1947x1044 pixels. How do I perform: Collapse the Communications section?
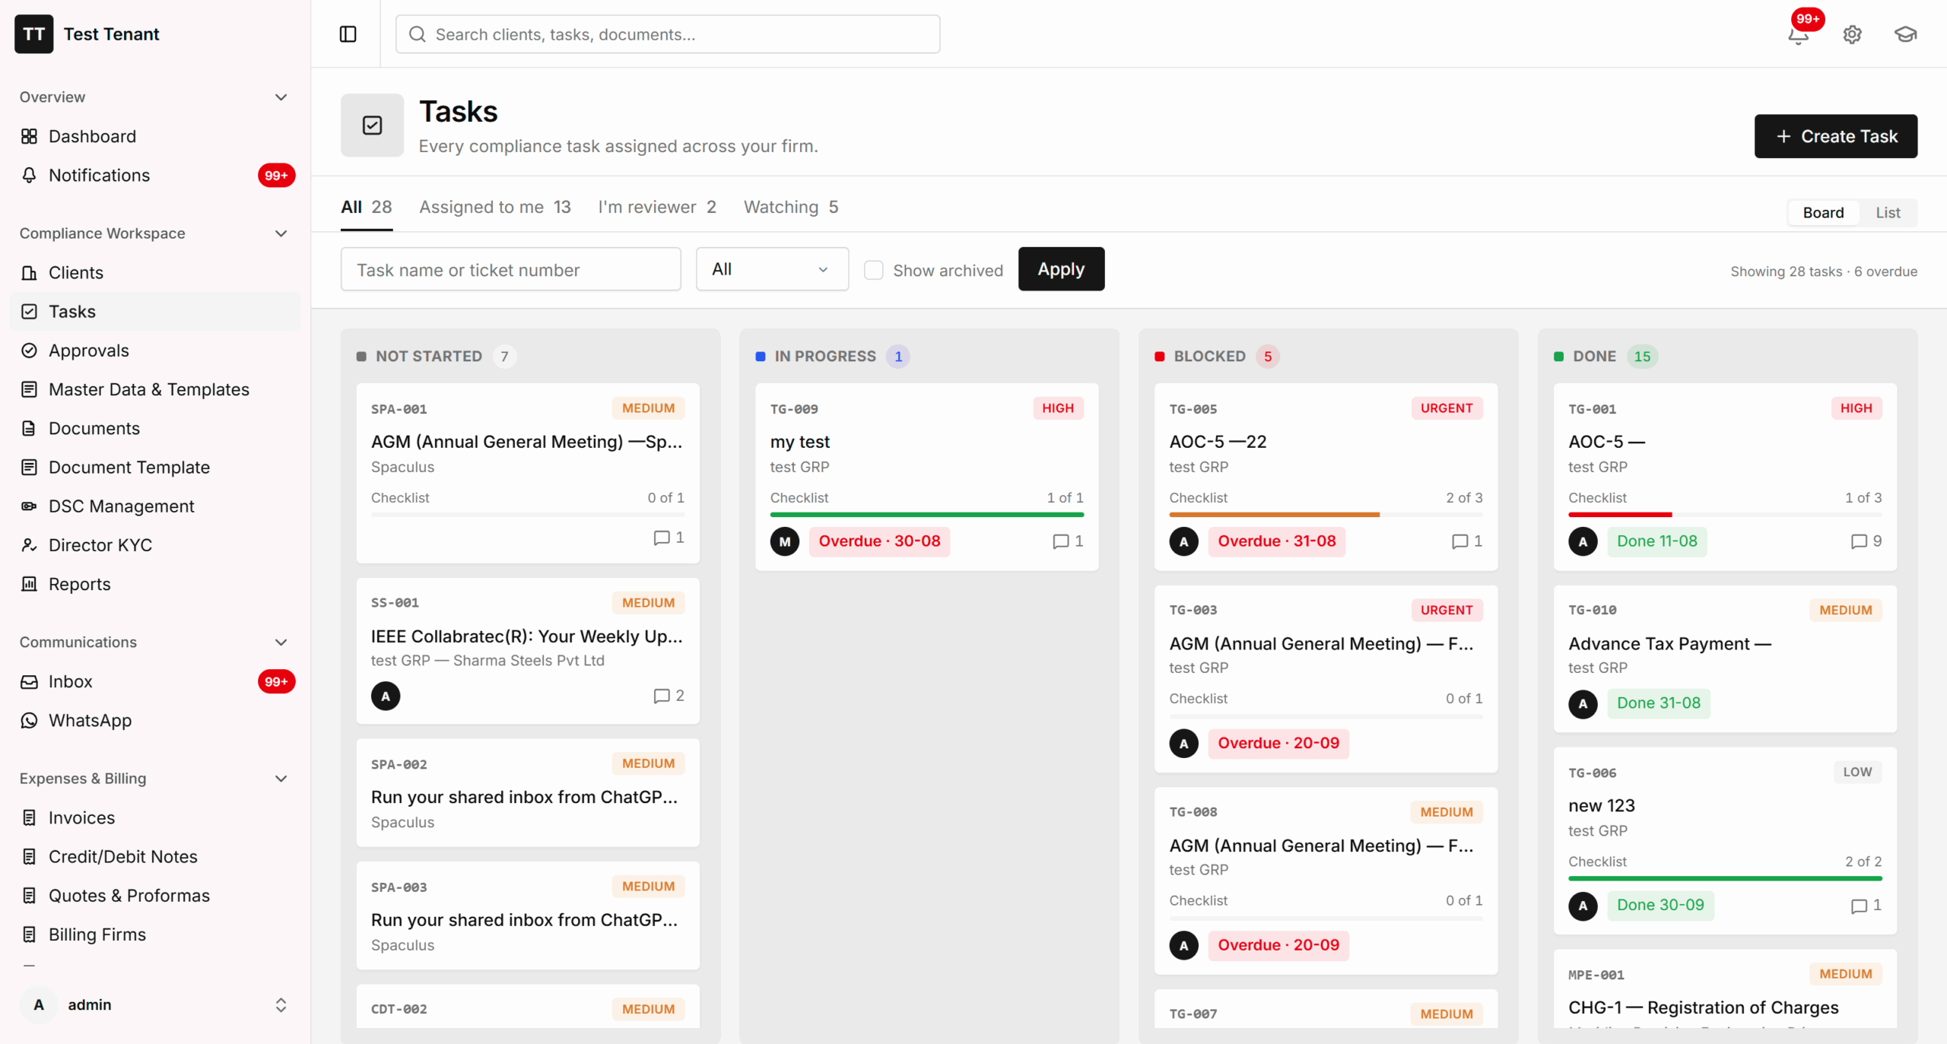(x=281, y=643)
